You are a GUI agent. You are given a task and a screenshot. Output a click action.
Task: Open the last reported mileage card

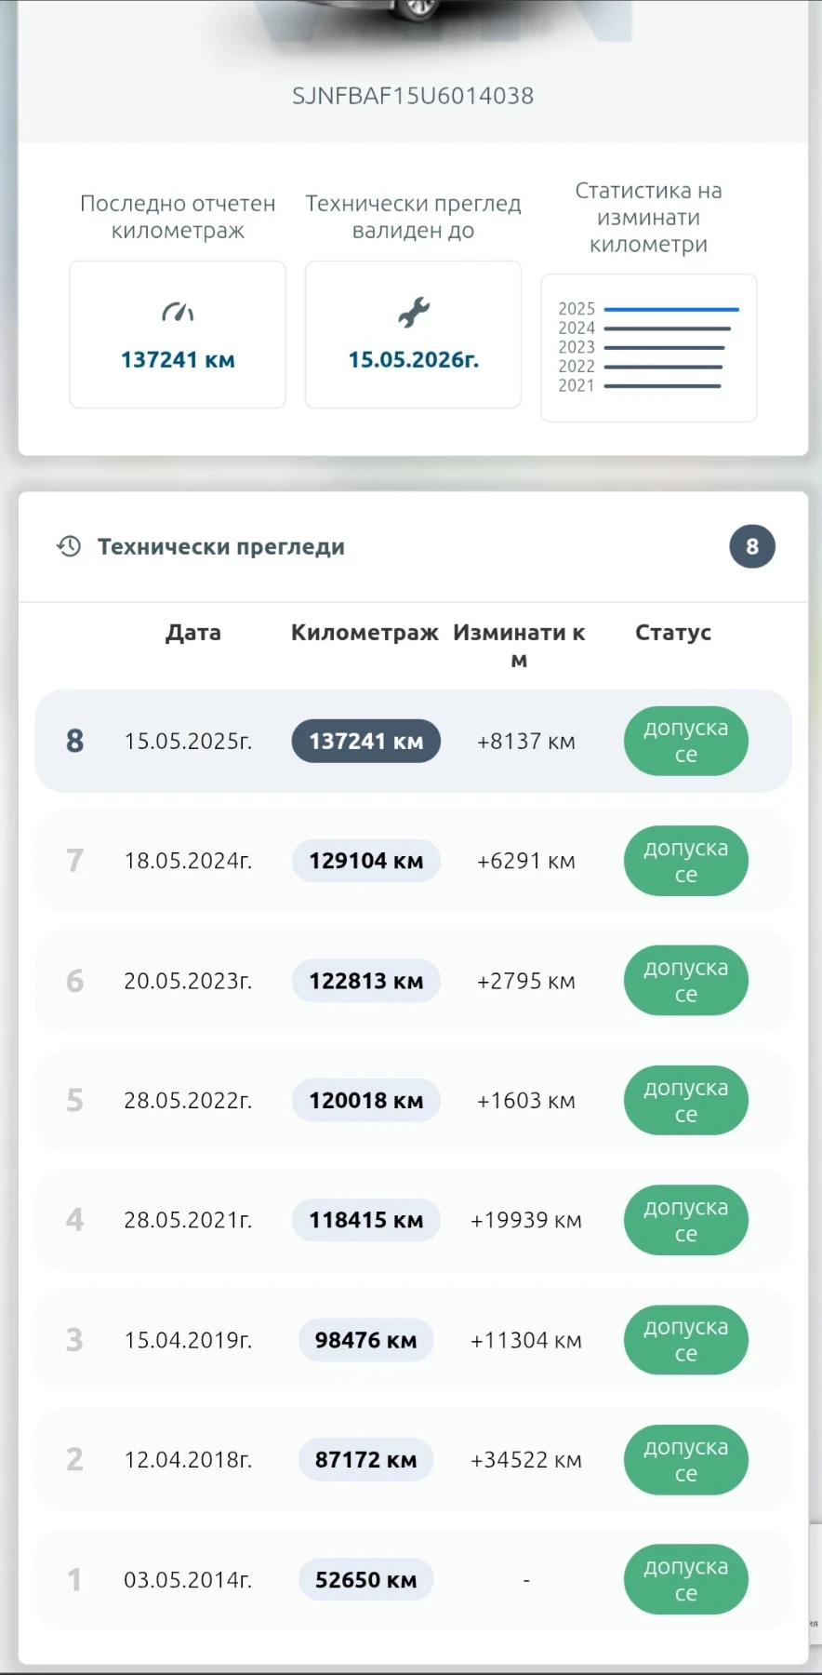178,334
